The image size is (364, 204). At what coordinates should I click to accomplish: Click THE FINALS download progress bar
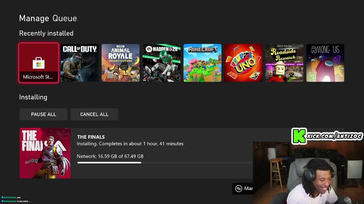point(165,163)
